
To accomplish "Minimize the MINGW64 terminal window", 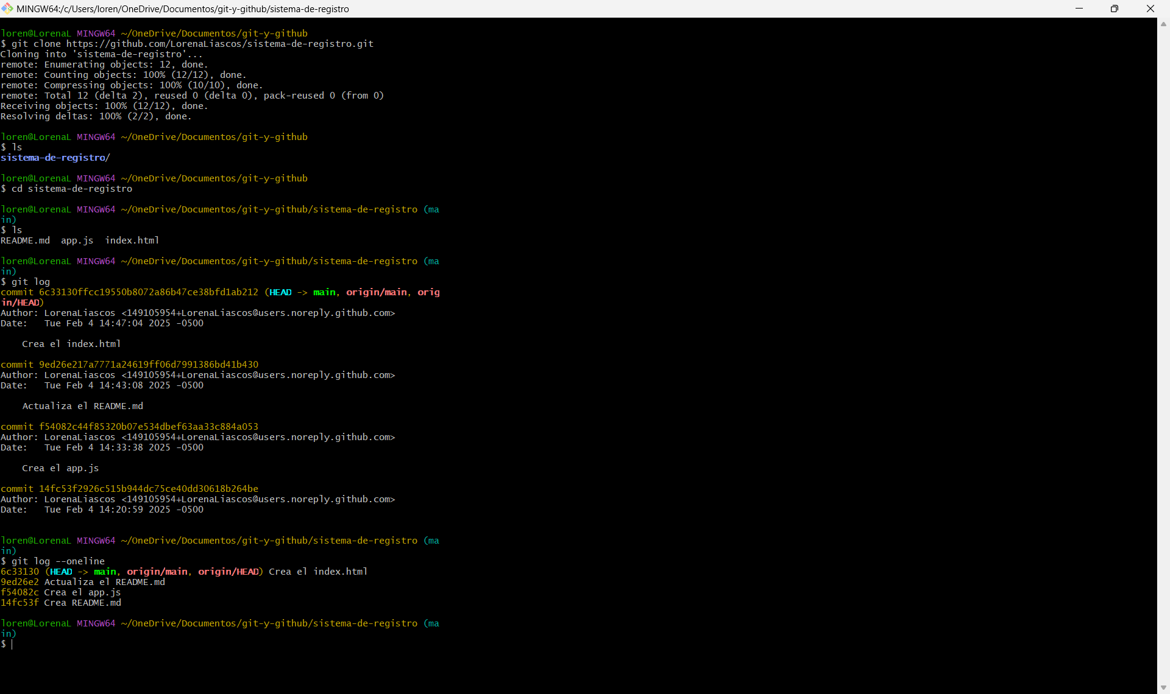I will coord(1079,9).
